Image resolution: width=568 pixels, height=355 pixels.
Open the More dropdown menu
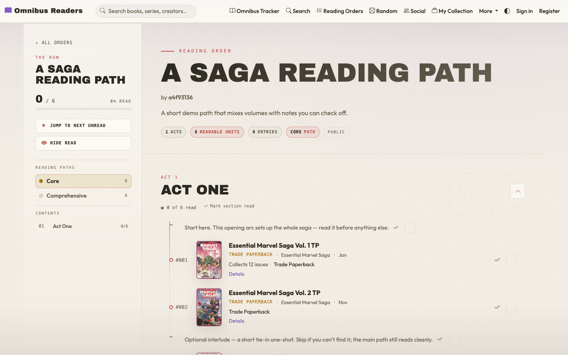(x=488, y=11)
